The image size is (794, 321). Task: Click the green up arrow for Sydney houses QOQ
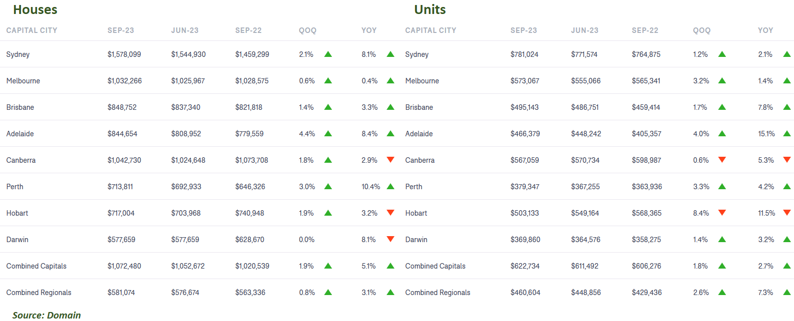click(328, 54)
